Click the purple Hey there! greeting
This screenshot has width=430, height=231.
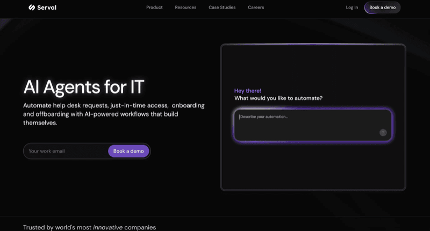coord(248,91)
